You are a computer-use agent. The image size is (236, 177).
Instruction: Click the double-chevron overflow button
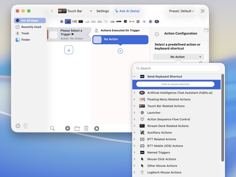pos(202,11)
